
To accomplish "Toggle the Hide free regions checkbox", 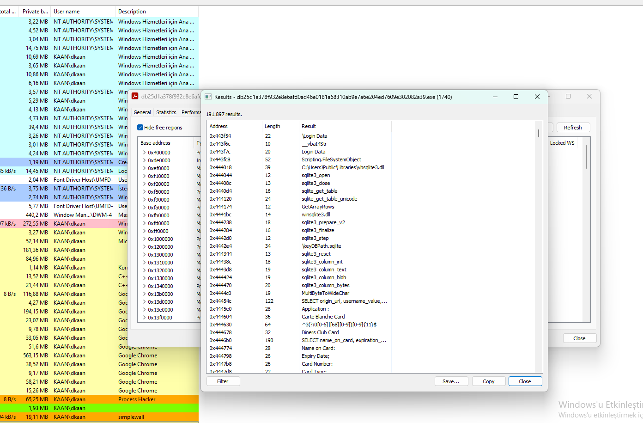I will pos(140,128).
